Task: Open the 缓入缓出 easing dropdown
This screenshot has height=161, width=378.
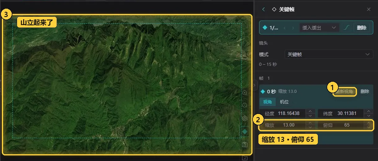Action: tap(319, 28)
